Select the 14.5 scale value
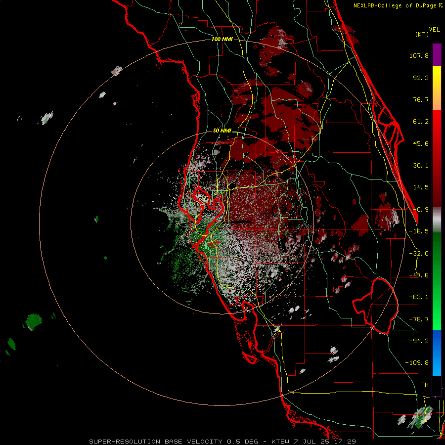 click(x=421, y=187)
